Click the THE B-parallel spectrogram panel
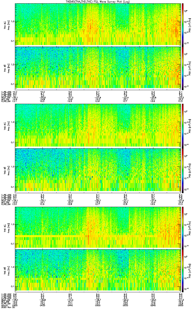The image size is (193, 309). tap(98, 270)
